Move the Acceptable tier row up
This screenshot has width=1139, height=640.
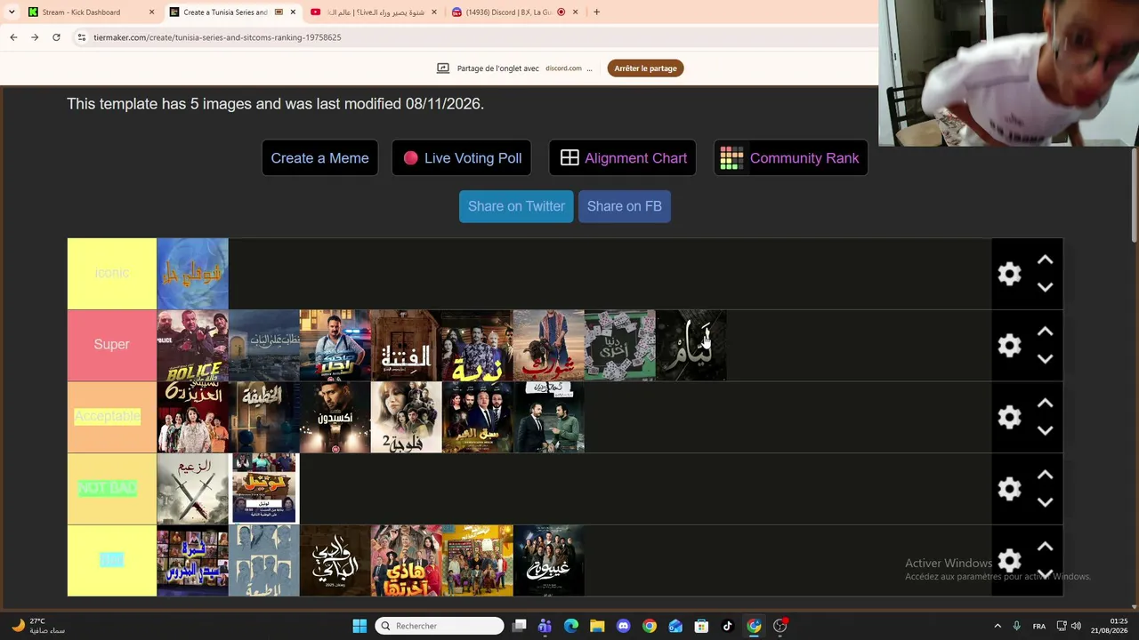pos(1046,404)
